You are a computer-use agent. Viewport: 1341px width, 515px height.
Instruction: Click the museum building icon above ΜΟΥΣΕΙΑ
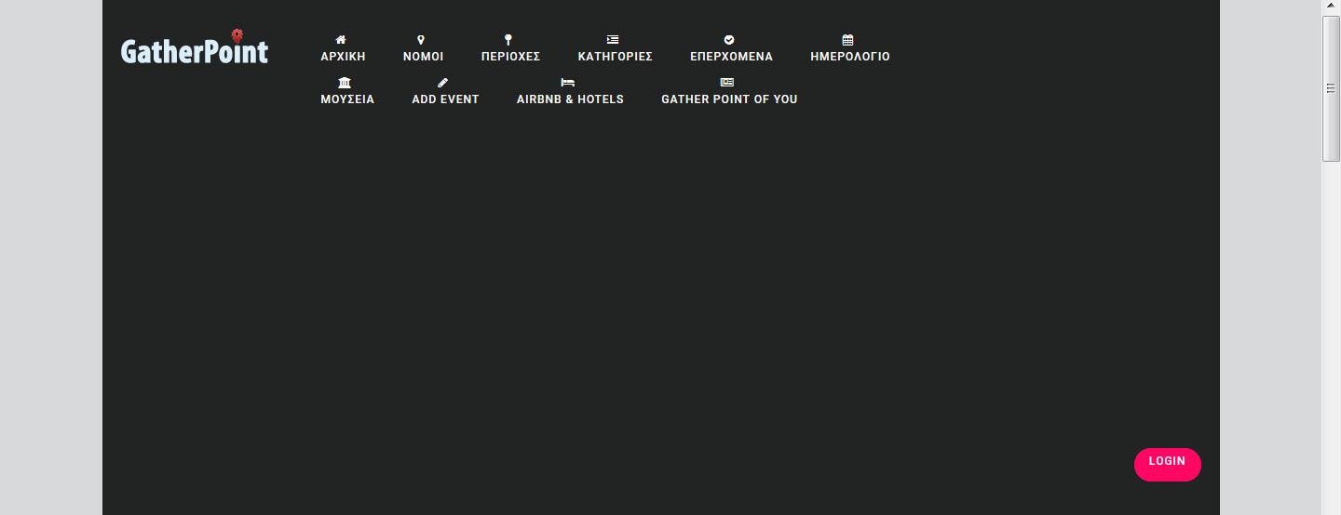pyautogui.click(x=345, y=83)
